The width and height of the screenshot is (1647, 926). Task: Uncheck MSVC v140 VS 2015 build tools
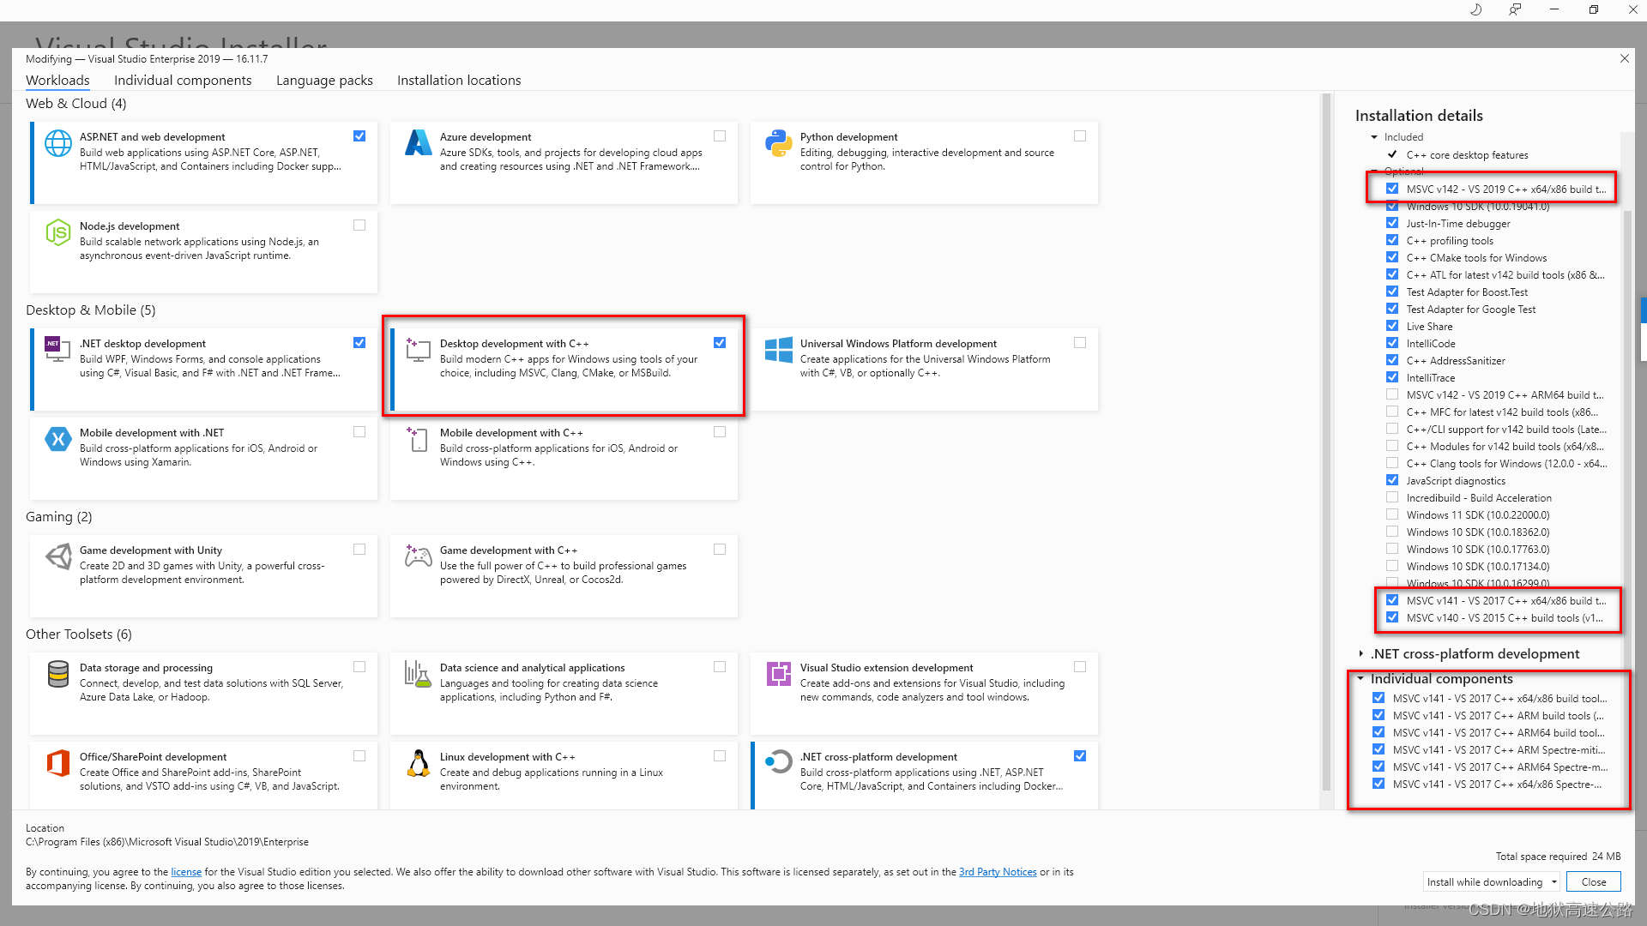point(1392,617)
